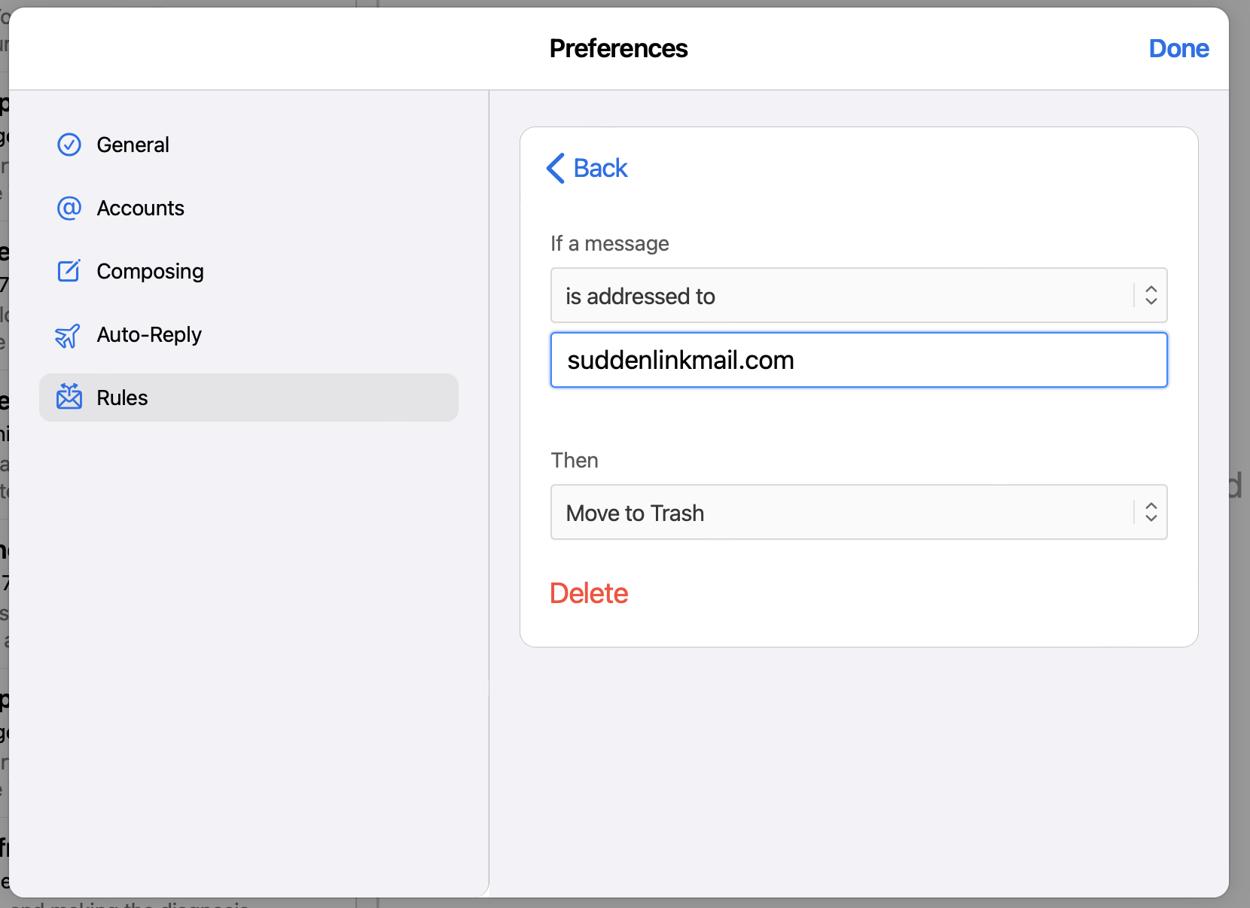Screen dimensions: 1250x908
Task: Click the Back link text
Action: [x=600, y=168]
